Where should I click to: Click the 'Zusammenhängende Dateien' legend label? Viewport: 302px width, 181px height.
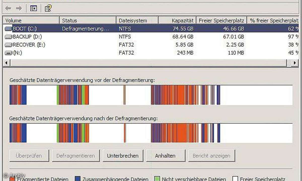pos(115,179)
